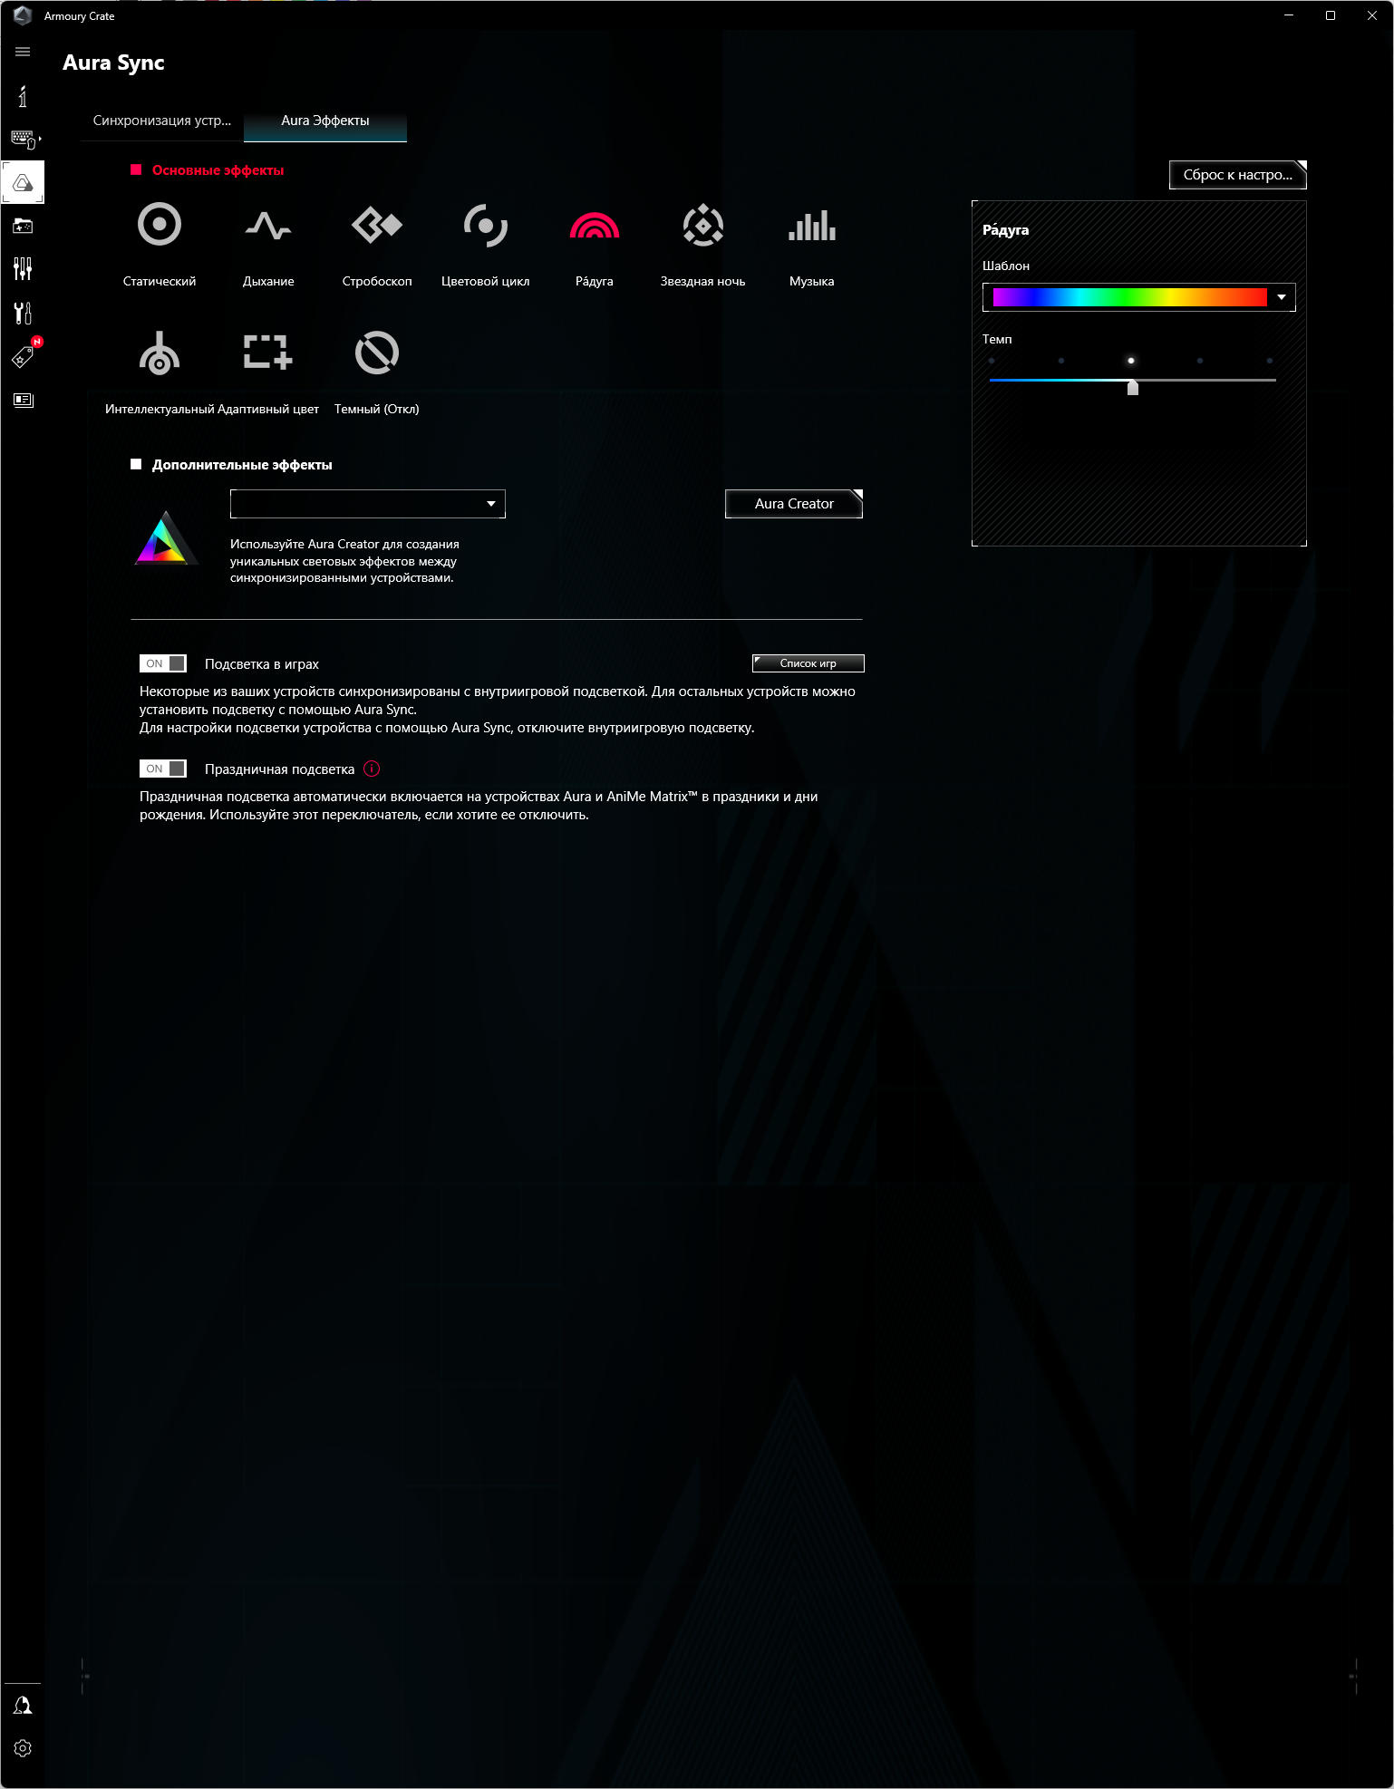Click the Дополнительные эффекты section heading
Screen dimensions: 1394x1789
242,465
